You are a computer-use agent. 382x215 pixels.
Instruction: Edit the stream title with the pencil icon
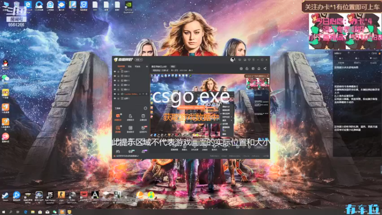(x=168, y=70)
